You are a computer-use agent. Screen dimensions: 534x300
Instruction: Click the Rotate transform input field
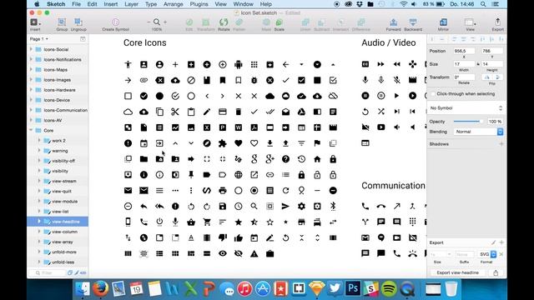pyautogui.click(x=464, y=77)
